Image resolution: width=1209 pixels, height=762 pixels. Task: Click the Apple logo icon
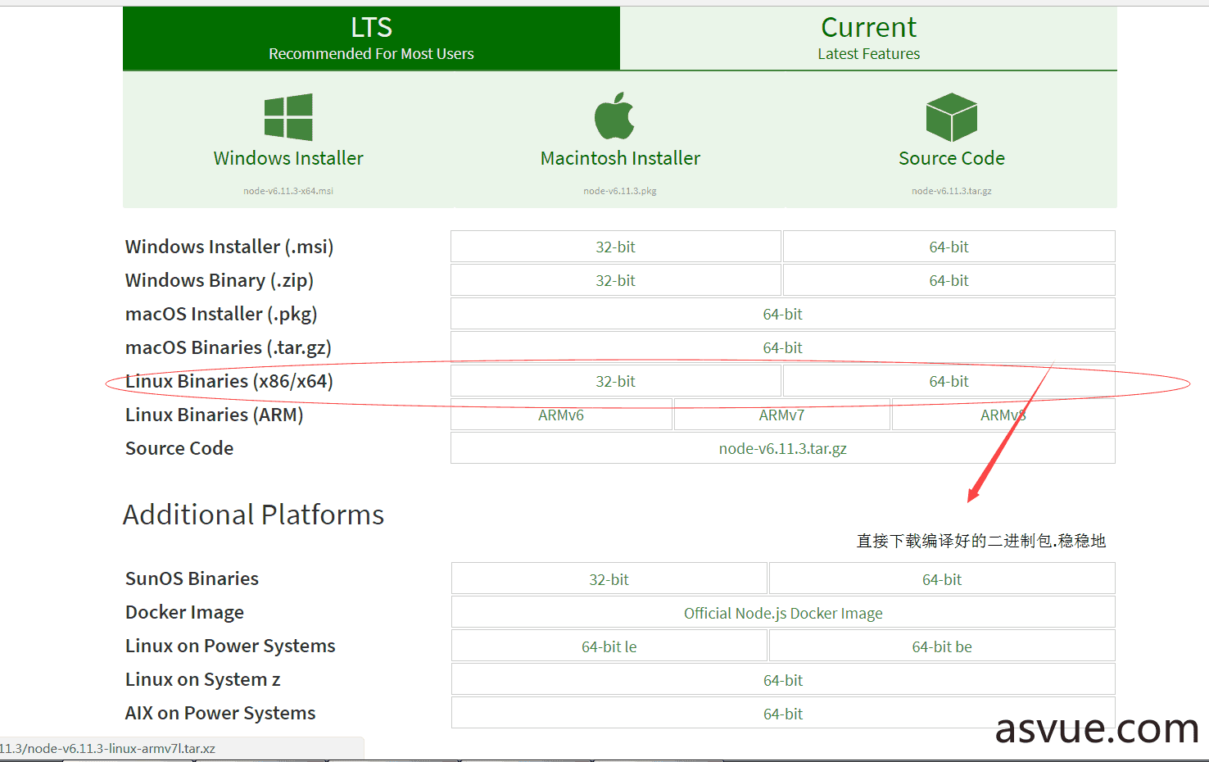(615, 116)
